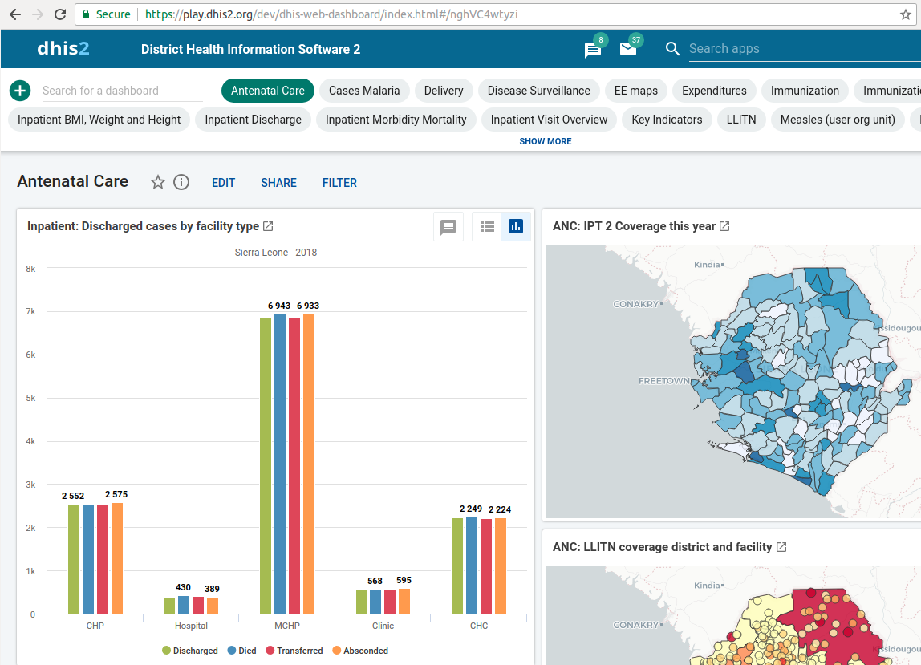This screenshot has width=921, height=665.
Task: Star the Antenatal Care dashboard
Action: click(x=158, y=183)
